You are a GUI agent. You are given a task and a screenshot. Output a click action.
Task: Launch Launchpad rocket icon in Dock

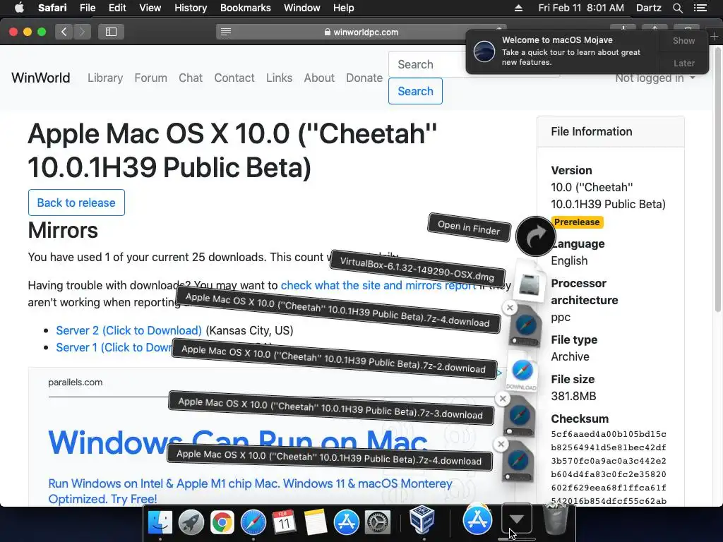pos(191,522)
